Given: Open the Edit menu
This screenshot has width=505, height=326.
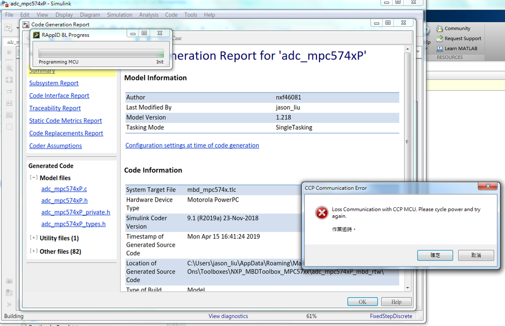Looking at the screenshot, I should pyautogui.click(x=24, y=15).
